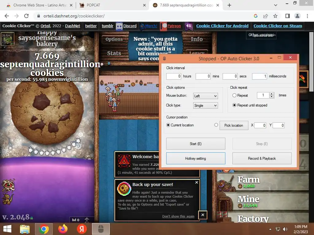This screenshot has width=314, height=235.
Task: Click the address bar URL
Action: [x=74, y=16]
